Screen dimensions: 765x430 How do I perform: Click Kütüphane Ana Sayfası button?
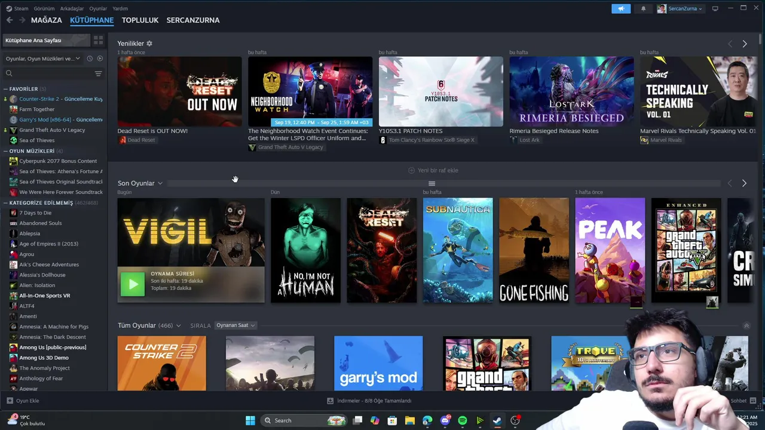(x=46, y=40)
